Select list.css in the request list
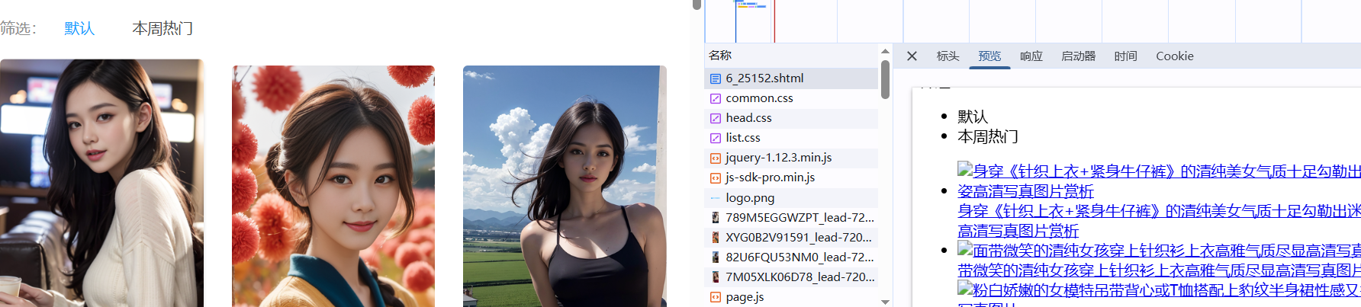The height and width of the screenshot is (307, 1361). coord(742,138)
